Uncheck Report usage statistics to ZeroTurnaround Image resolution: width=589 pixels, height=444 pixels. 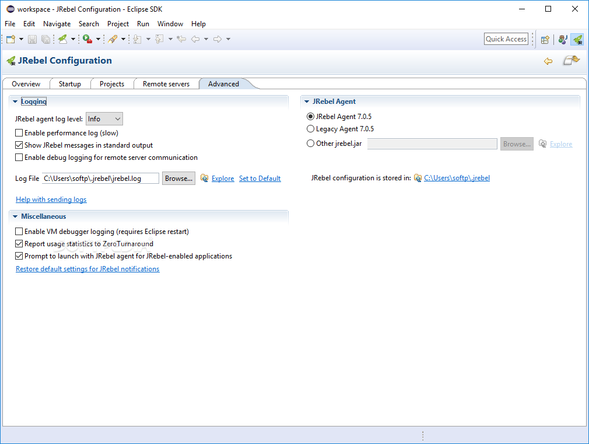coord(19,244)
